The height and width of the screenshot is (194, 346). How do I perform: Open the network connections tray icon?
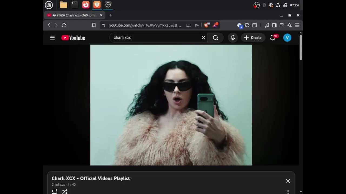point(278,5)
